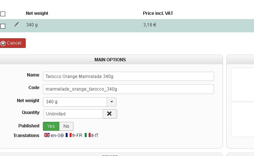Click into the Code text field

128,89
